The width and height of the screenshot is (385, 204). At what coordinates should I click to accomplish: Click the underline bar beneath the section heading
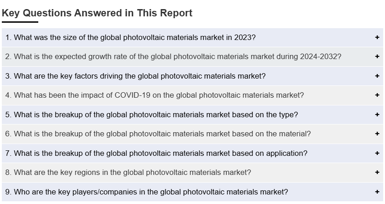coord(20,22)
